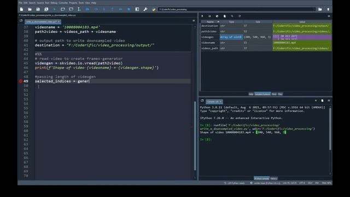Select the destination variable row
Viewport: 350px width, 197px height.
(x=266, y=26)
